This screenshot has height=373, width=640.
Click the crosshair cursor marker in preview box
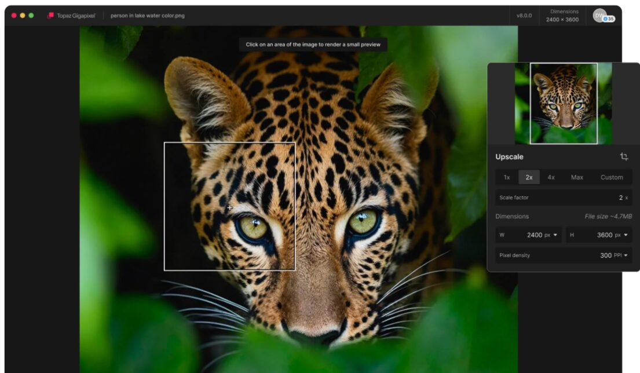pyautogui.click(x=230, y=207)
